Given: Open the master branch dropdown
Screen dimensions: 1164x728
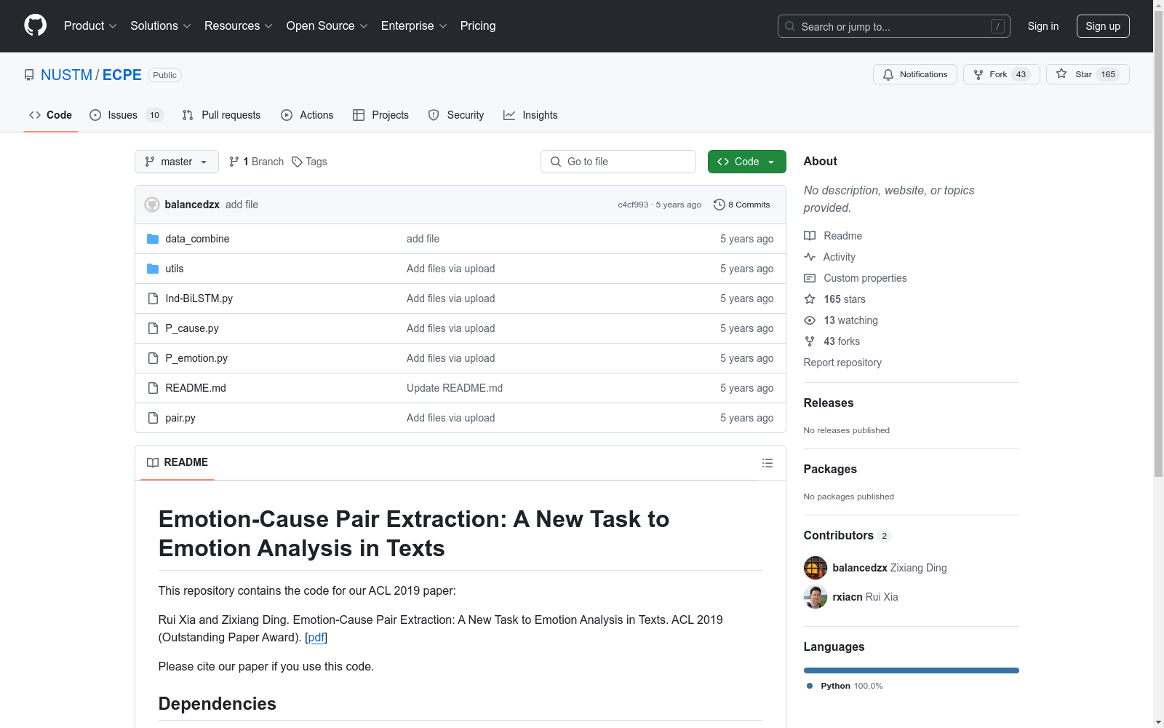Looking at the screenshot, I should coord(177,162).
